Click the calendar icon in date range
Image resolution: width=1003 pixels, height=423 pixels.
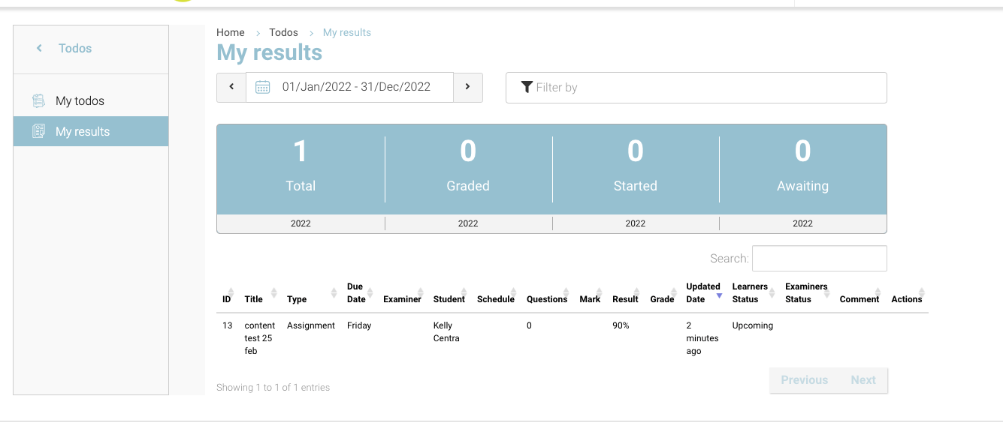click(262, 87)
